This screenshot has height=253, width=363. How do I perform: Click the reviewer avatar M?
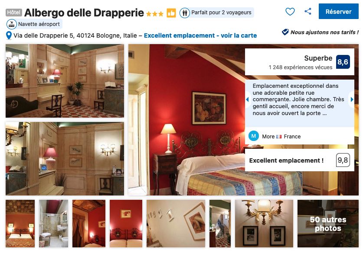pos(254,136)
